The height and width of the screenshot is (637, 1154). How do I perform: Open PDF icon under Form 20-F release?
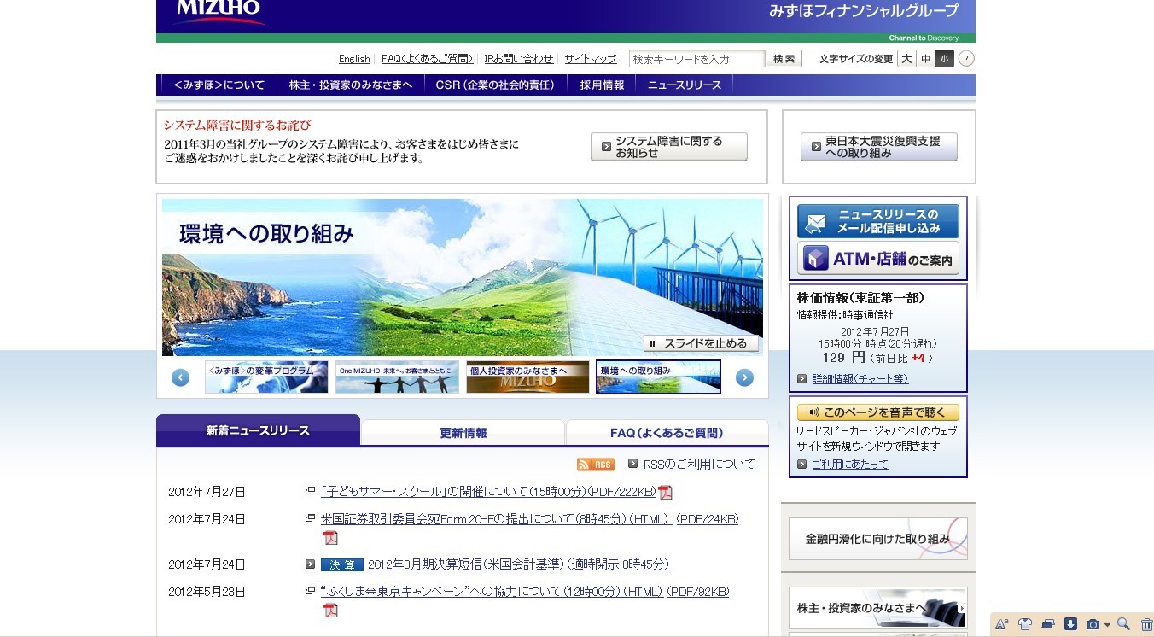(330, 537)
